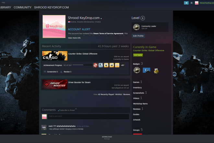Open the Help menu

(x=3, y=3)
